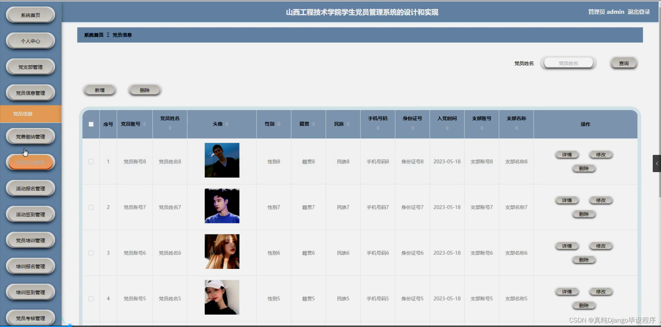Sort table by 性别 column arrows
The width and height of the screenshot is (661, 327).
click(x=279, y=124)
